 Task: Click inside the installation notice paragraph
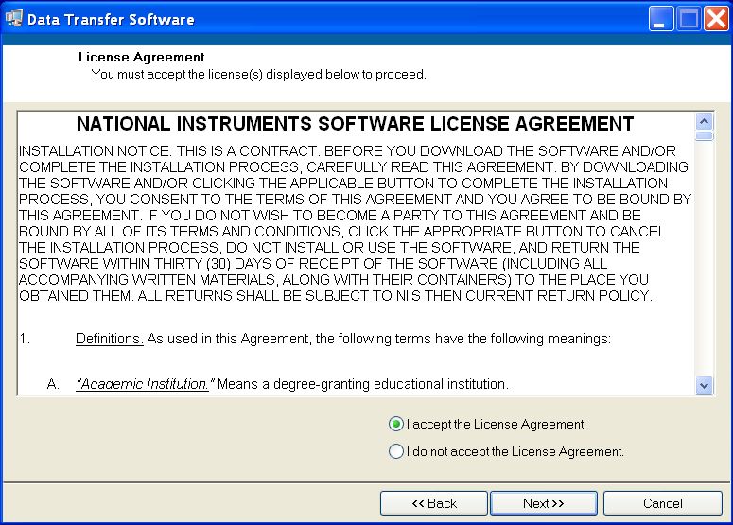point(356,223)
